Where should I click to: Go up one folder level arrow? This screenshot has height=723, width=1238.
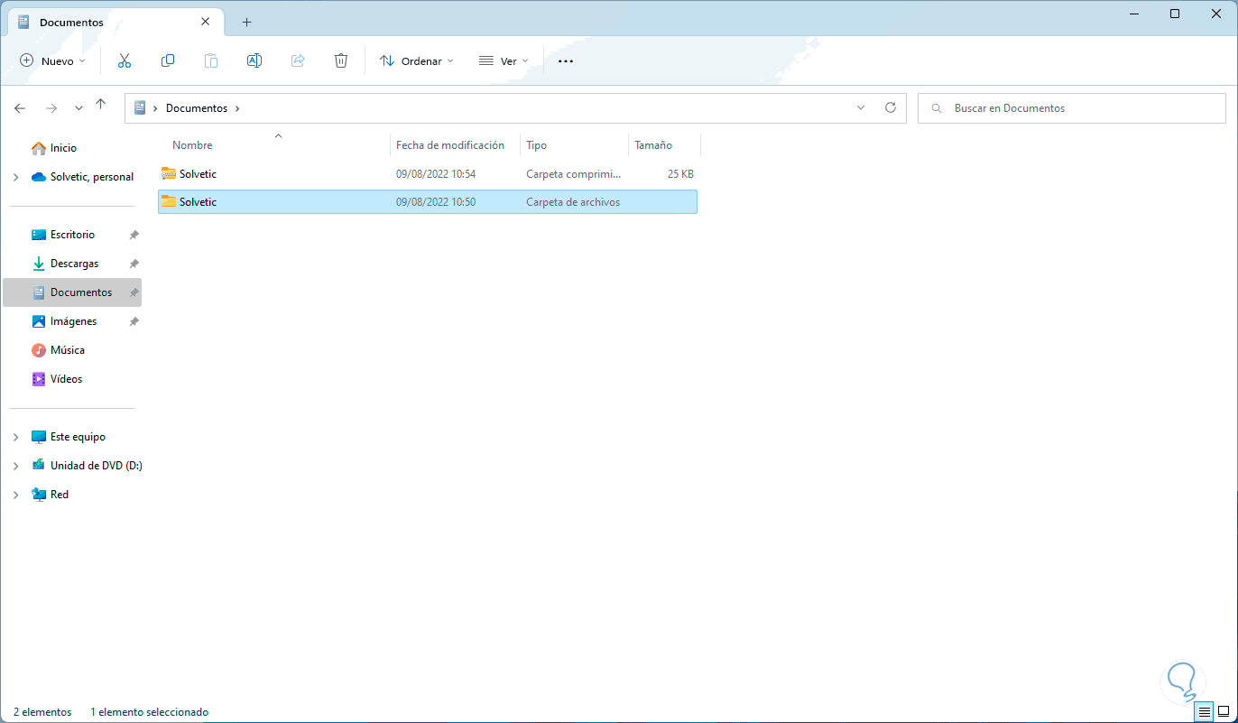click(101, 106)
